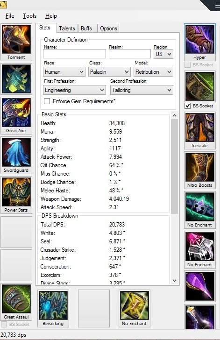
Task: Click the Total DPS value 20,783
Action: (117, 225)
